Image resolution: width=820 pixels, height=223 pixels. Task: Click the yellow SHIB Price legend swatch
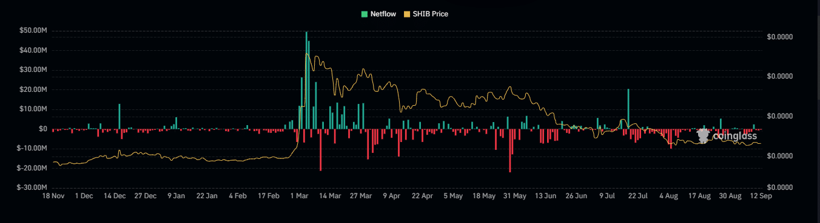coord(407,13)
